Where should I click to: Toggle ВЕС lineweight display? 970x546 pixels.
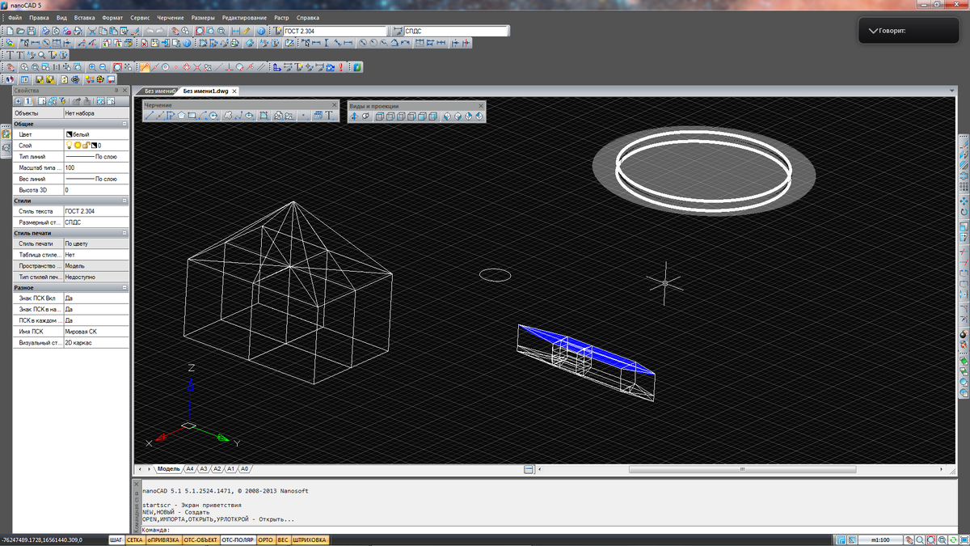[x=283, y=540]
